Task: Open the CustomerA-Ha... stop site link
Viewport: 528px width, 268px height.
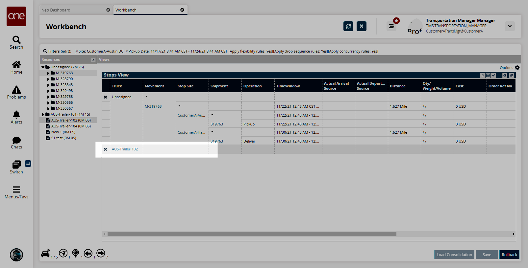Action: (191, 132)
